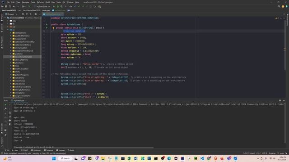Image resolution: width=289 pixels, height=162 pixels.
Task: Click the Expand All icon in Project panel
Action: 27,14
